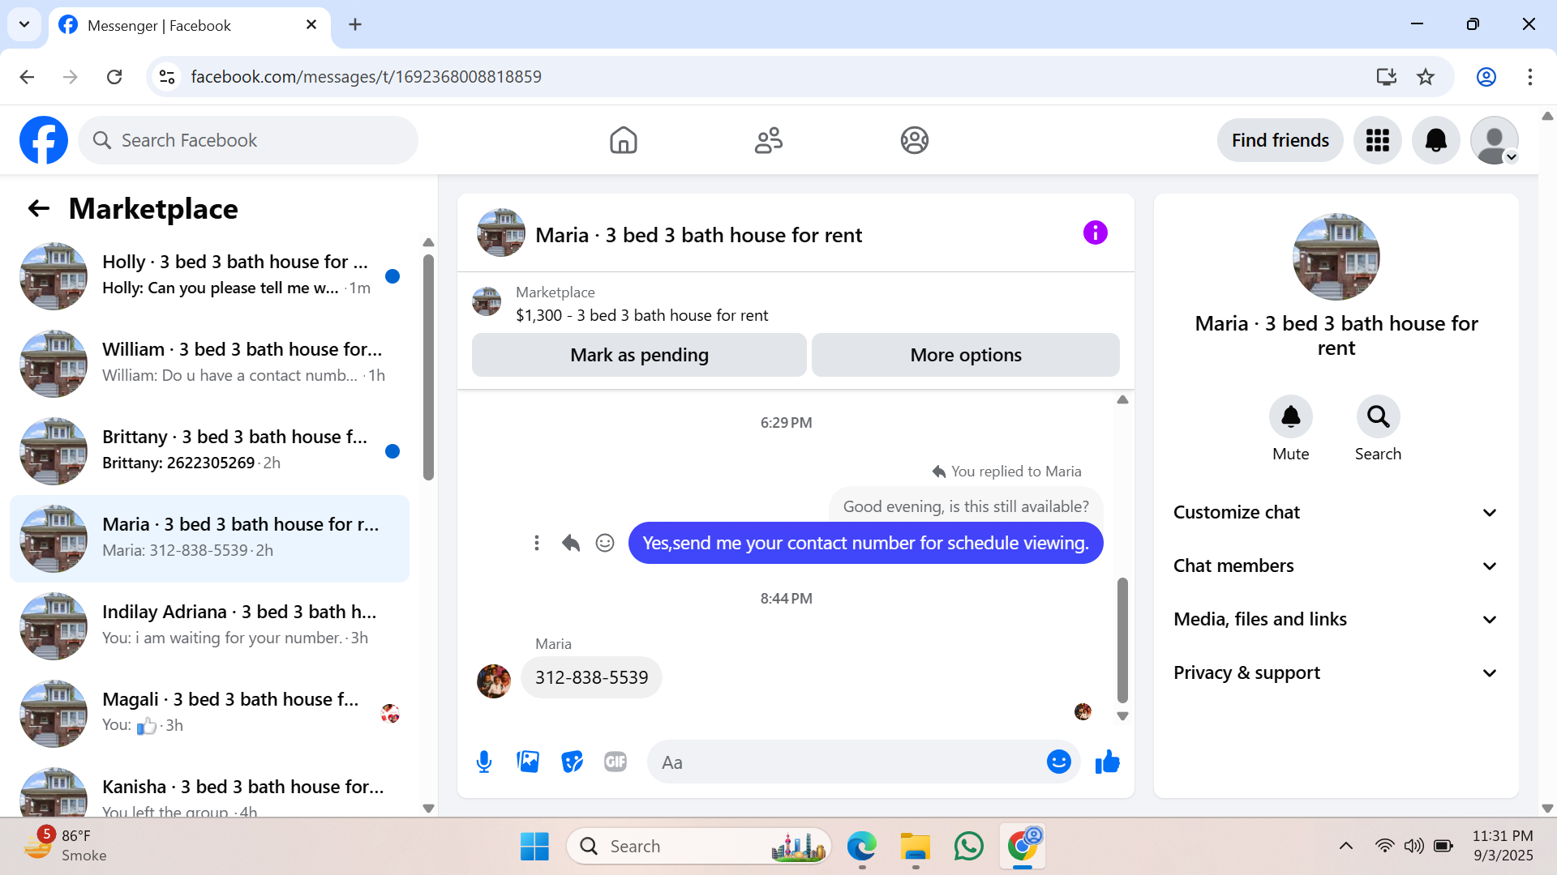Open the account profile avatar menu
Image resolution: width=1557 pixels, height=875 pixels.
point(1495,140)
